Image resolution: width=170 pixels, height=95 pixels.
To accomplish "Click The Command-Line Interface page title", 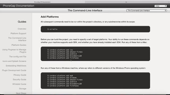I will coord(85,11).
